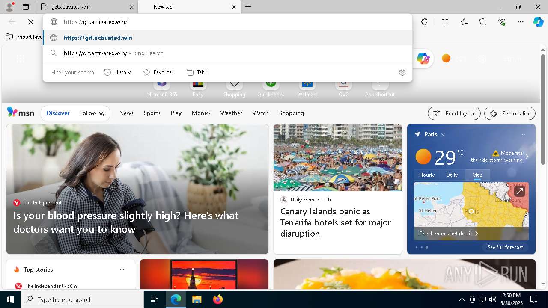
Task: Open the weather card more options ellipsis
Action: click(522, 134)
